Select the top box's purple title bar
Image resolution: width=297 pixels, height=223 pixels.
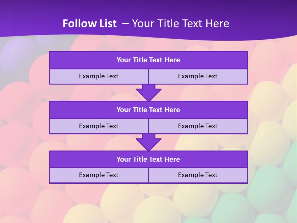(x=148, y=60)
